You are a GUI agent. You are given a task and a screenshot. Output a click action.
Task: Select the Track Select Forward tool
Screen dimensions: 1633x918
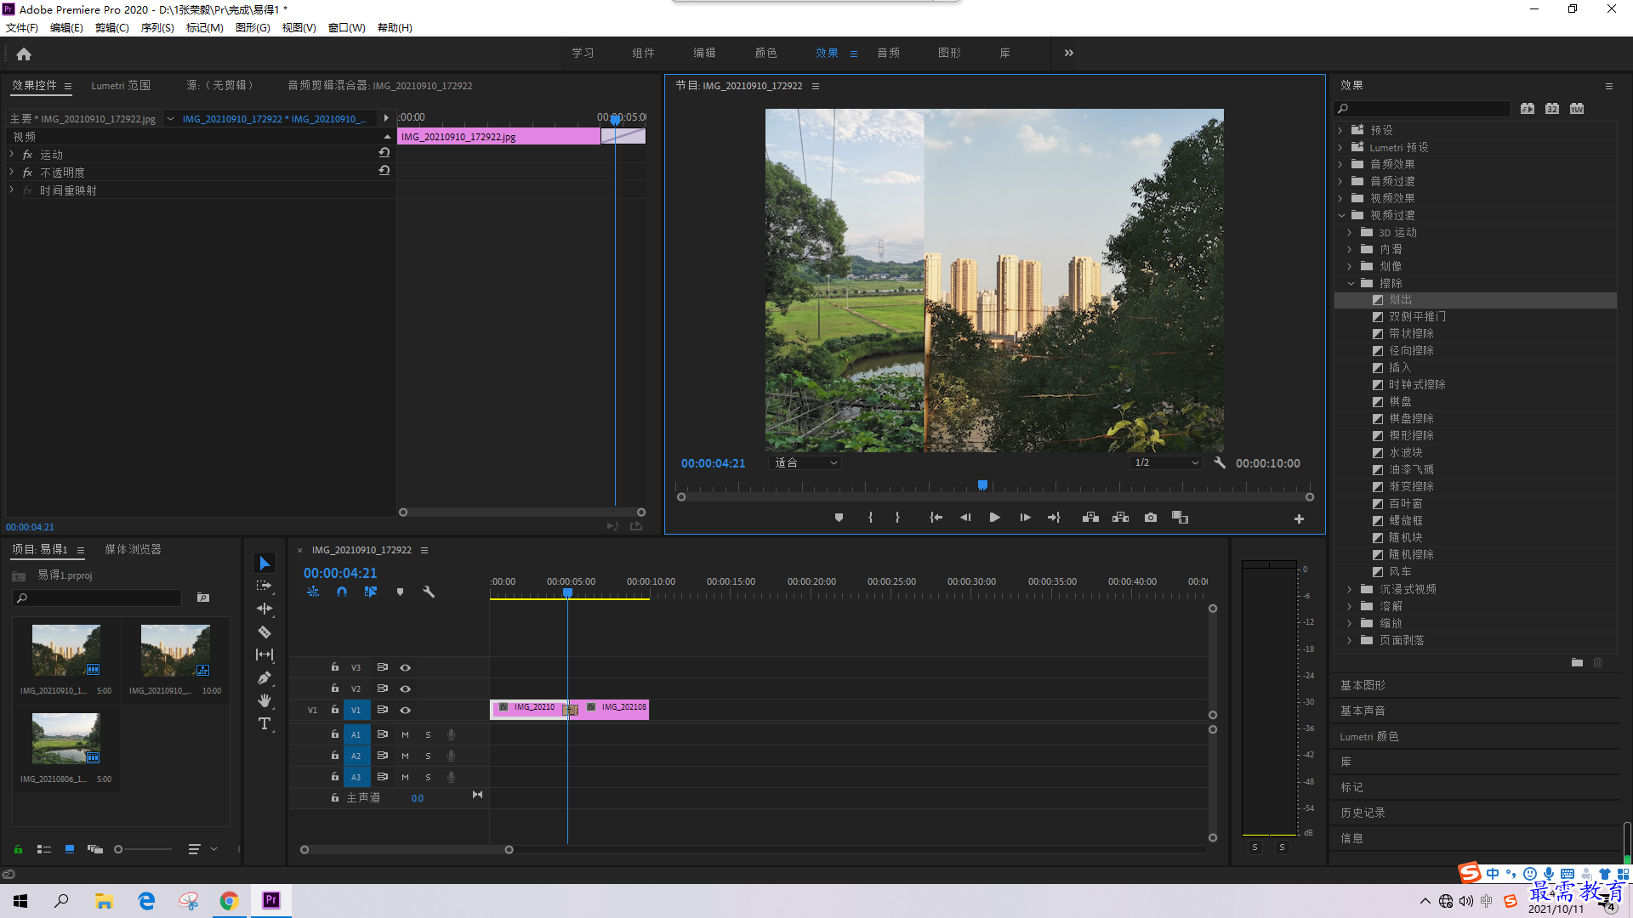[x=265, y=586]
